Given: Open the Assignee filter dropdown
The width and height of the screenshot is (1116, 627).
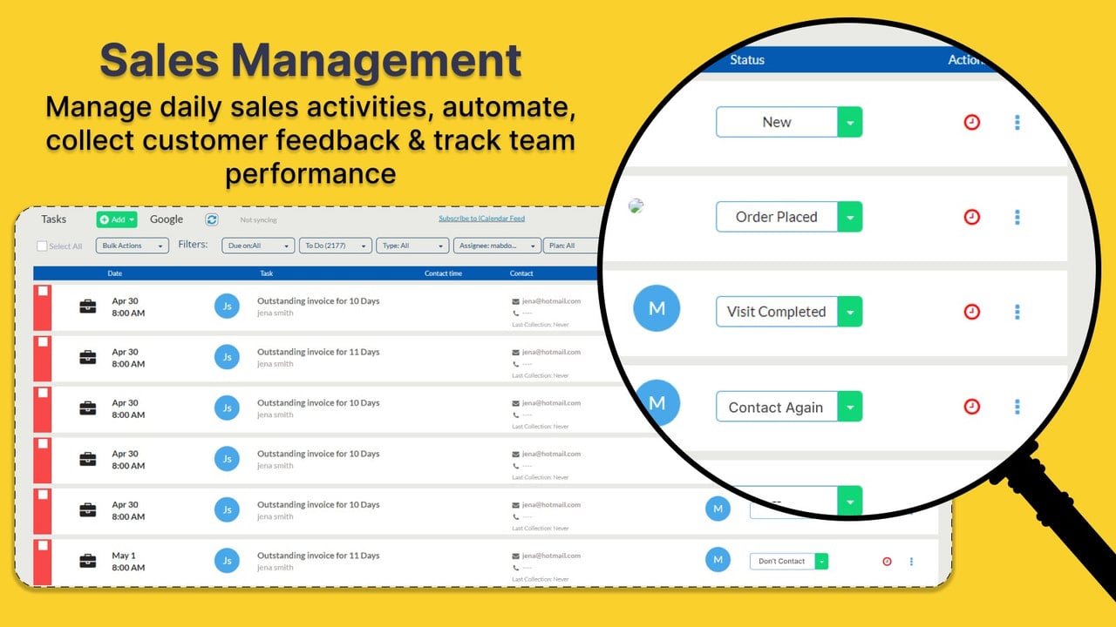Looking at the screenshot, I should click(x=497, y=246).
